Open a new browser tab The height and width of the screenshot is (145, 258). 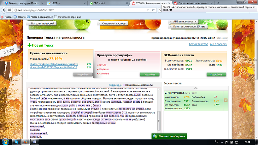pyautogui.click(x=218, y=3)
